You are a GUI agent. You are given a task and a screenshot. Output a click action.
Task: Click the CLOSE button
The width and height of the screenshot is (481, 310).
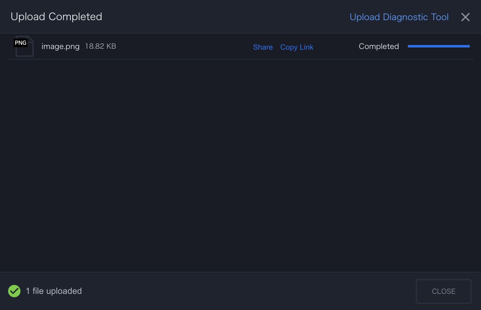point(443,291)
